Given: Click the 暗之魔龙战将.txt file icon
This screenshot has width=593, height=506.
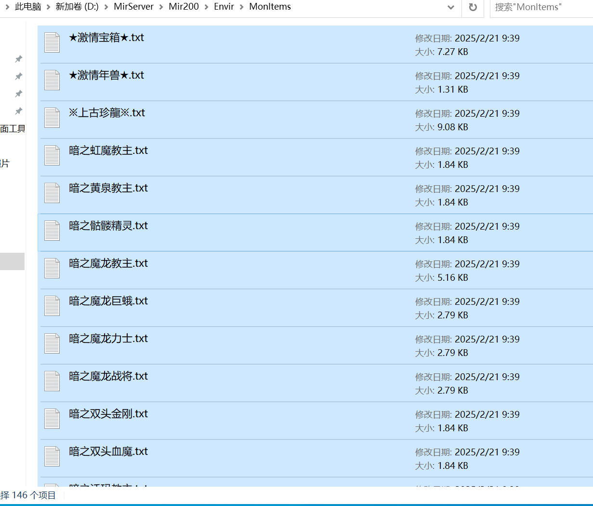Looking at the screenshot, I should point(52,381).
